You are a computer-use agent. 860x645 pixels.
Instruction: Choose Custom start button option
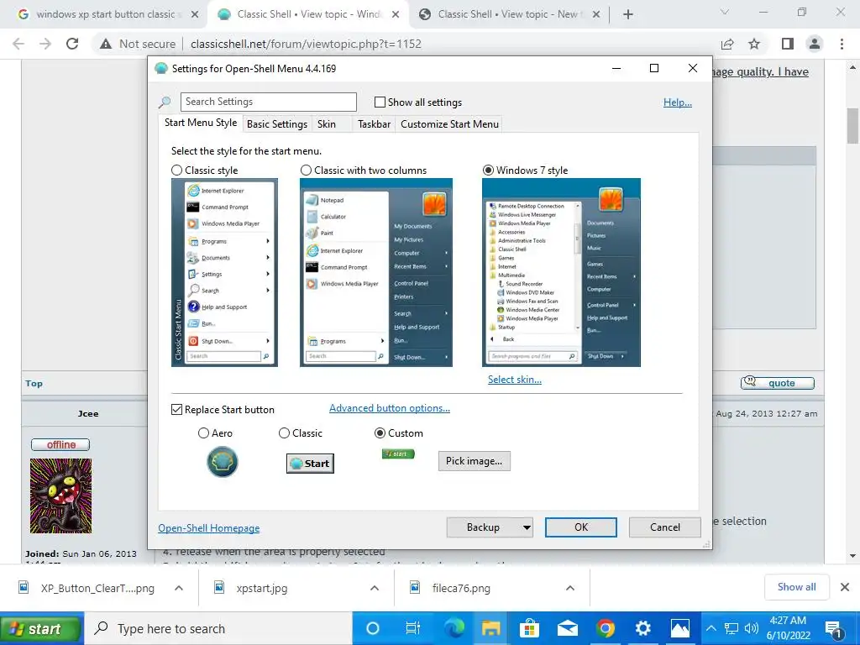point(380,433)
